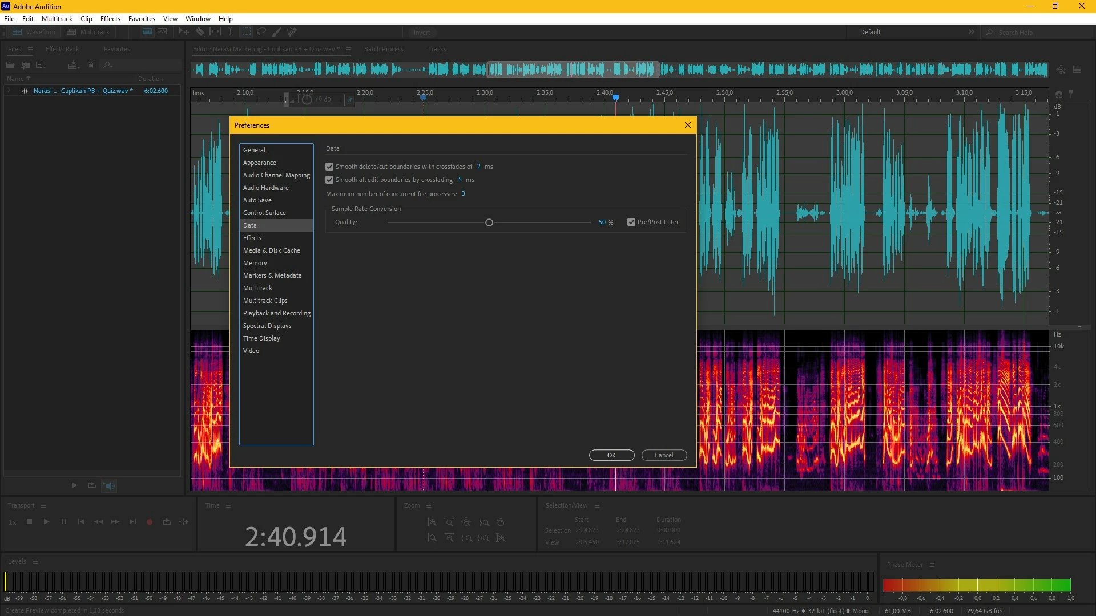
Task: Select the Razor tool in the toolbar
Action: click(x=200, y=32)
